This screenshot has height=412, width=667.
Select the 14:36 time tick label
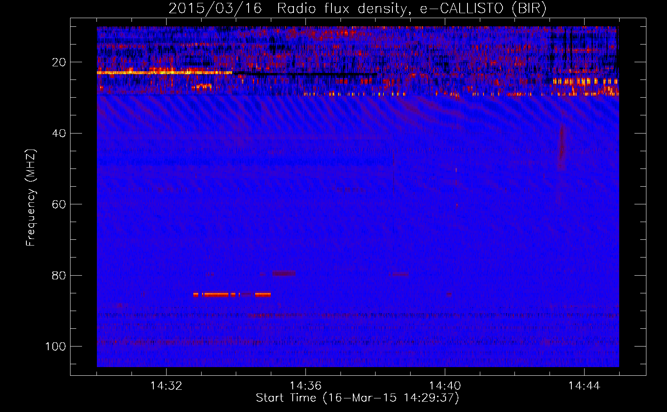[305, 386]
